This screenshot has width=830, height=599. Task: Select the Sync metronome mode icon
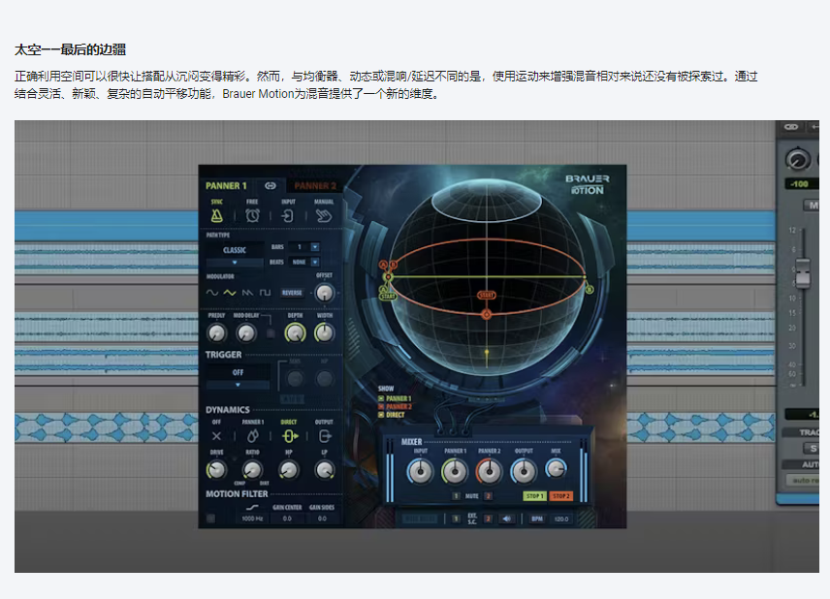click(x=216, y=215)
